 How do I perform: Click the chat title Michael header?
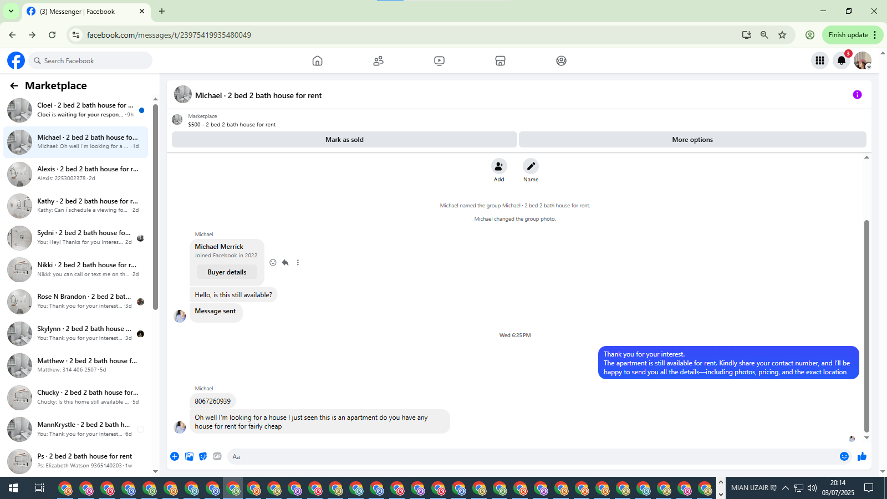[258, 95]
